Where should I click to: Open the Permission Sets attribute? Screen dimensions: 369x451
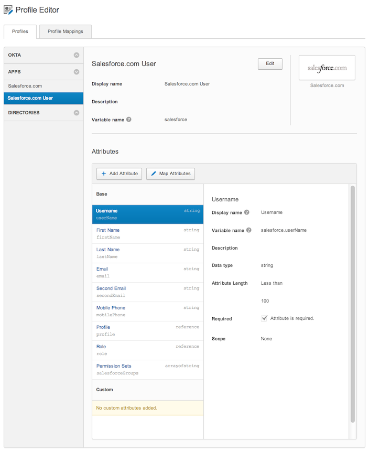(114, 366)
